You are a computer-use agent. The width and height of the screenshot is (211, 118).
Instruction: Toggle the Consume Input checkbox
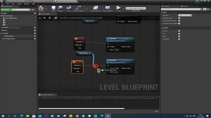point(179,18)
